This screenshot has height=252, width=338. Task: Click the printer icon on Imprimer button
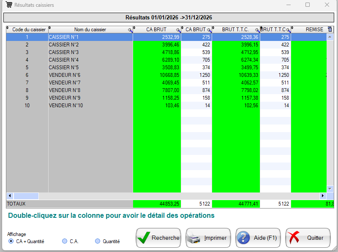pyautogui.click(x=193, y=238)
